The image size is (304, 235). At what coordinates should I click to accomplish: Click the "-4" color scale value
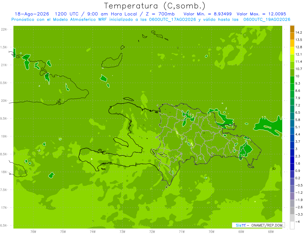298,222
